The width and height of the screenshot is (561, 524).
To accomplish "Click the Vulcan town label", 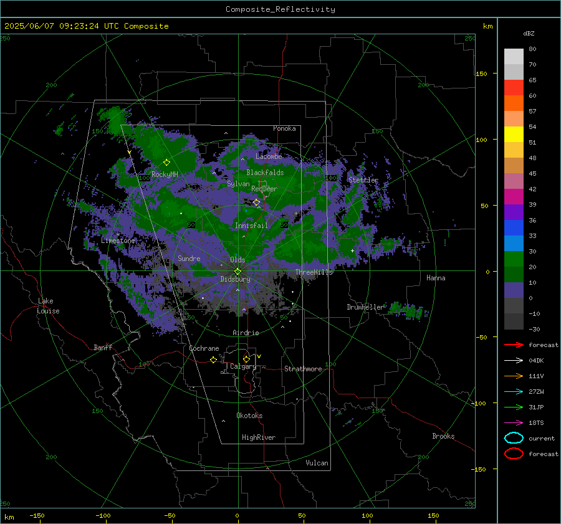I will pos(317,463).
